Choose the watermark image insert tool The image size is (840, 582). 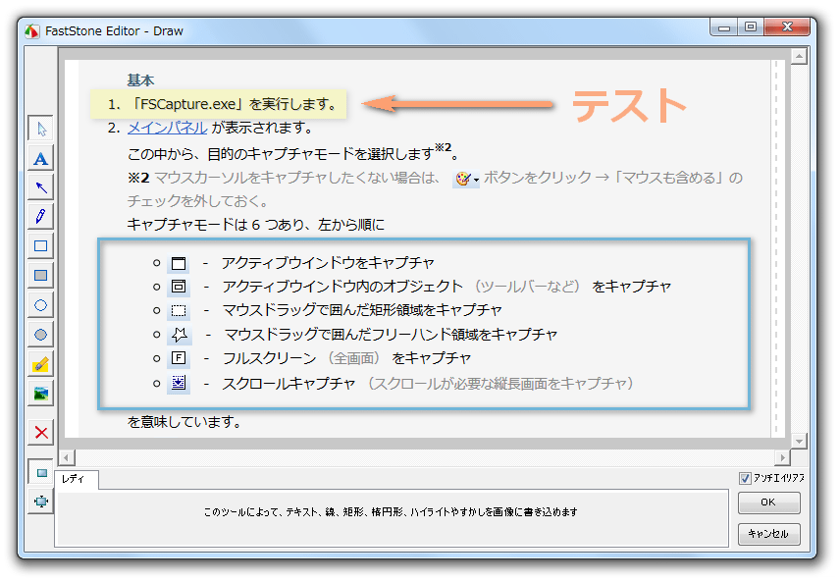pos(40,394)
